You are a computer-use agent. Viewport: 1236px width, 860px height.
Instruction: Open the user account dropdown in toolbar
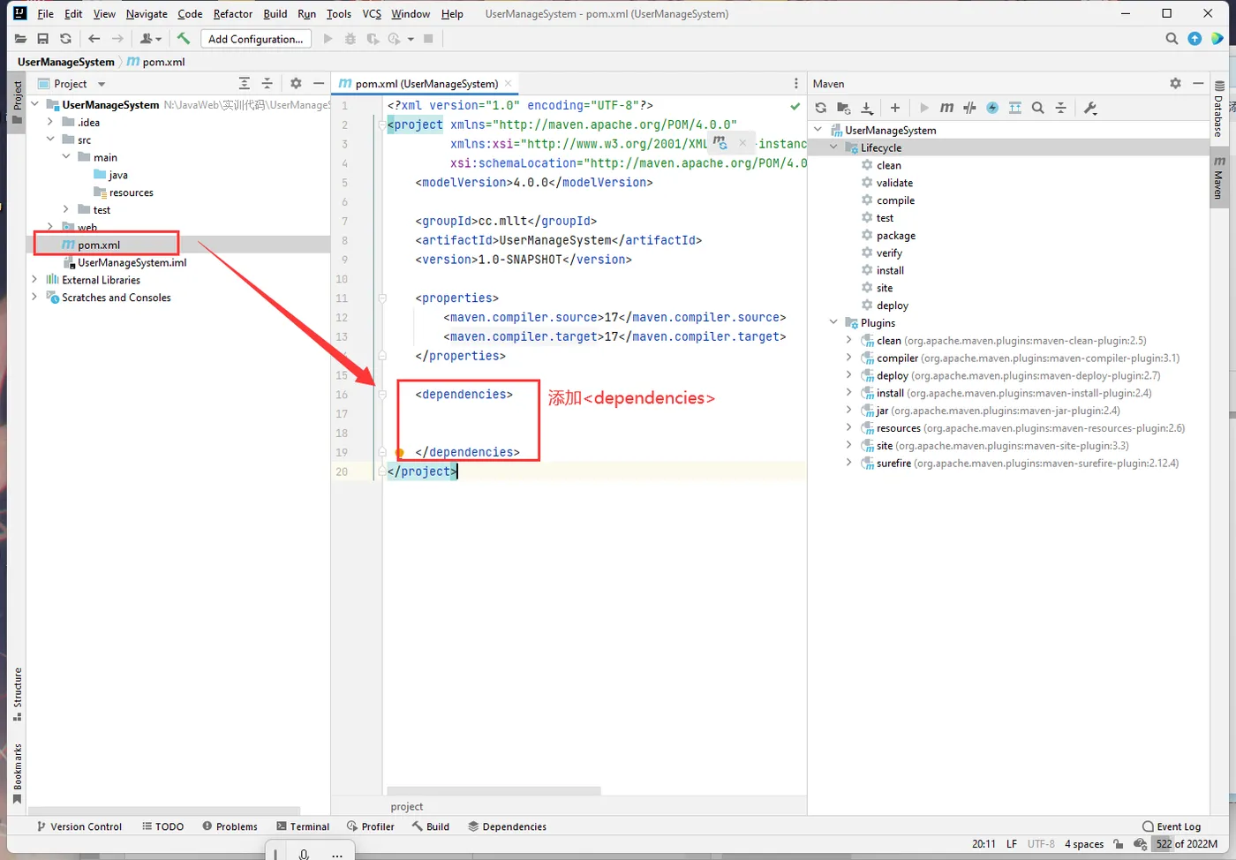151,39
